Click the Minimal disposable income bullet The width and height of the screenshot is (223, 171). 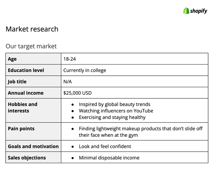pos(109,158)
